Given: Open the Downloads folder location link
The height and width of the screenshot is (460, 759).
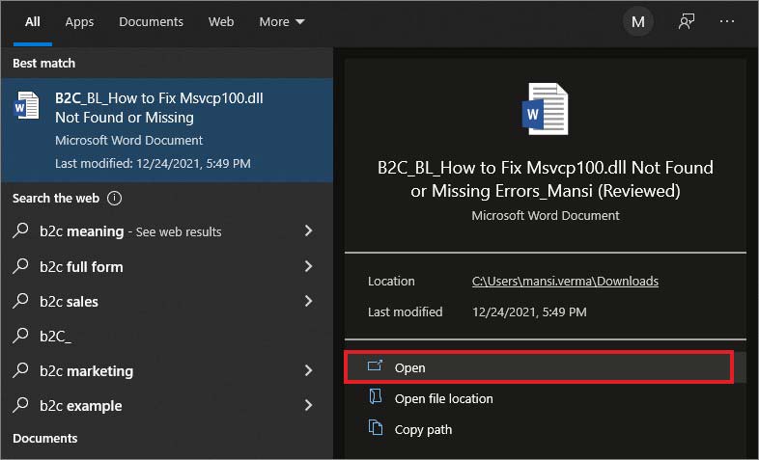Looking at the screenshot, I should [565, 282].
